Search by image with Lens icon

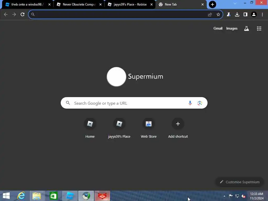tap(200, 103)
